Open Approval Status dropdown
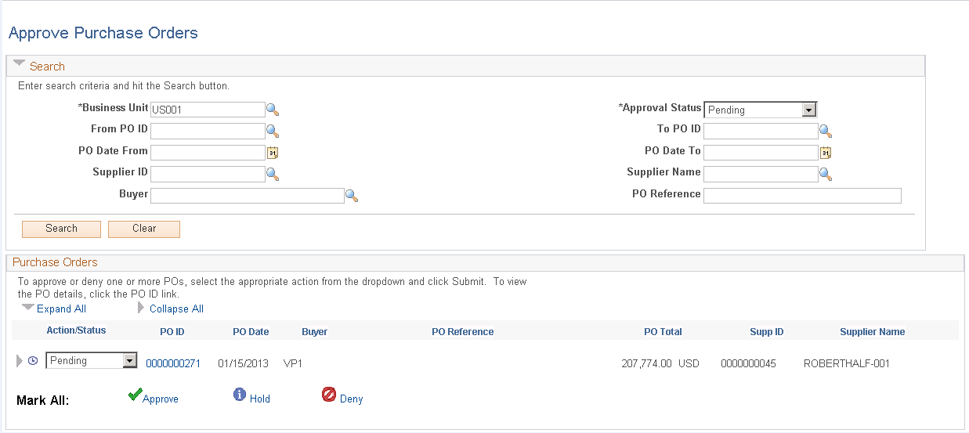The height and width of the screenshot is (433, 969). point(761,110)
